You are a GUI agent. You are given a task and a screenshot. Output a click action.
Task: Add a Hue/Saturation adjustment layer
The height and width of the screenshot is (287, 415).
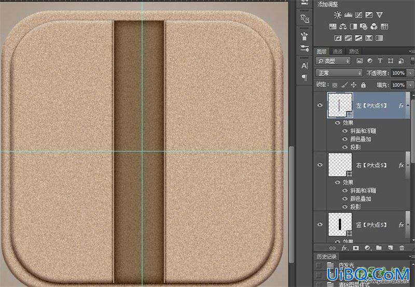point(333,26)
